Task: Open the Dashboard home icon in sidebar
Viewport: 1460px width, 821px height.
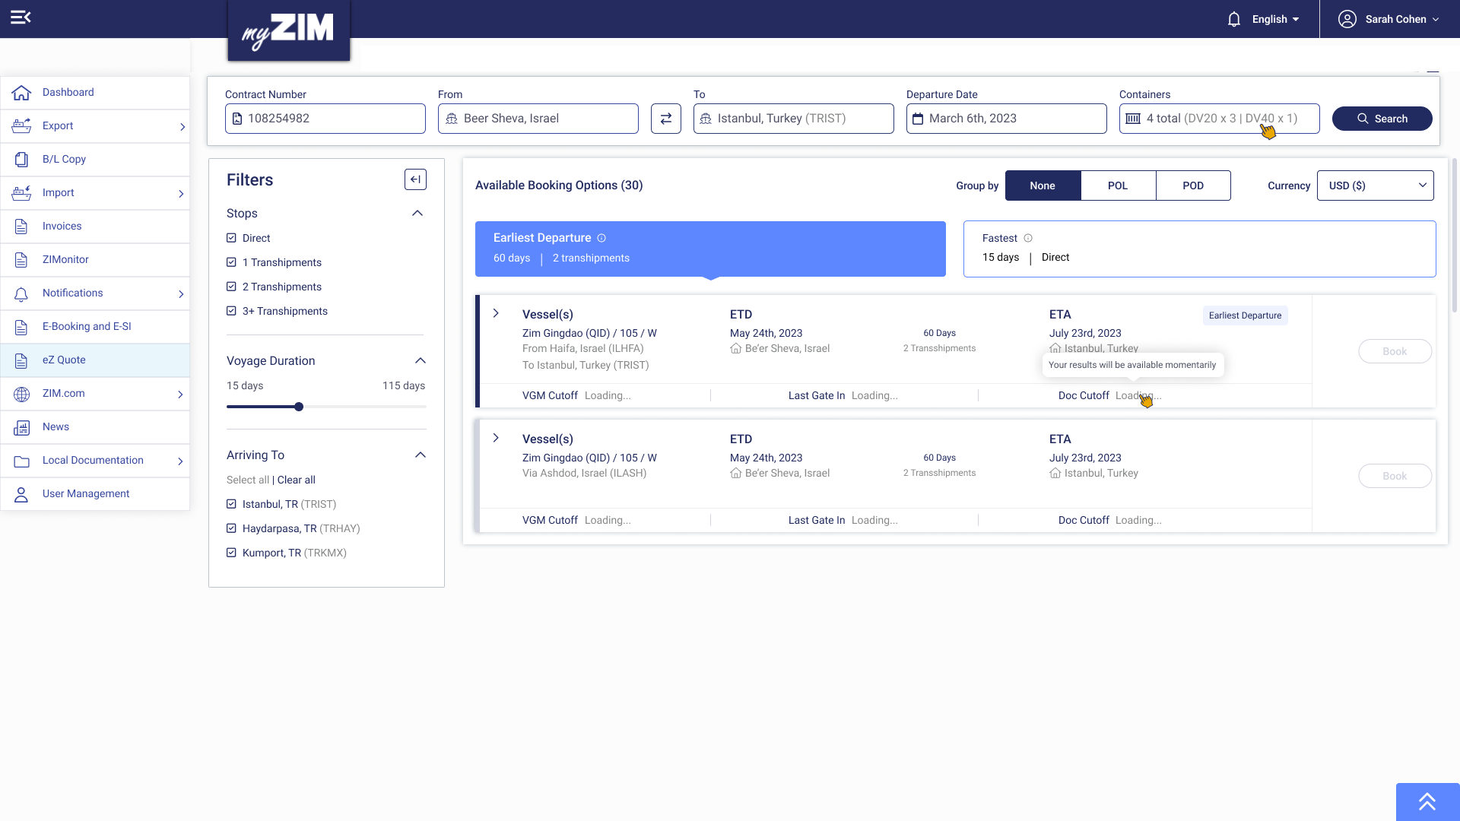Action: tap(21, 93)
